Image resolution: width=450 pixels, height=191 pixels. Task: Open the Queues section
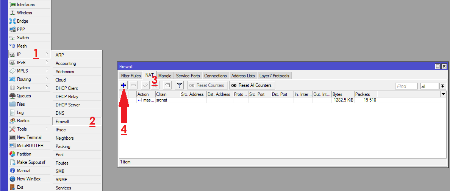coord(23,96)
